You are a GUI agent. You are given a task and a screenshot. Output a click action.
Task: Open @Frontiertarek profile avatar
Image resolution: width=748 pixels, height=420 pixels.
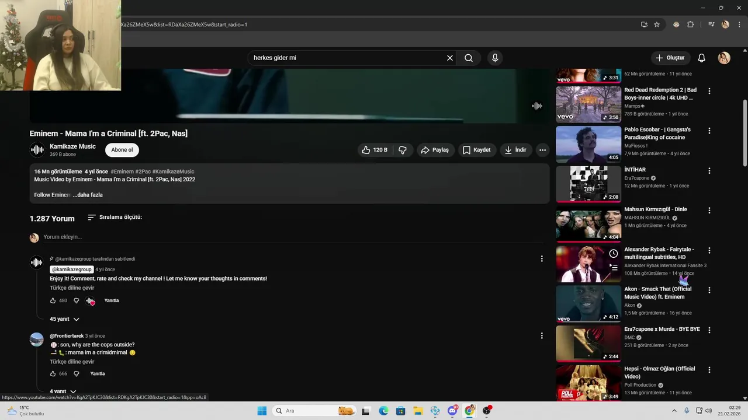[37, 339]
